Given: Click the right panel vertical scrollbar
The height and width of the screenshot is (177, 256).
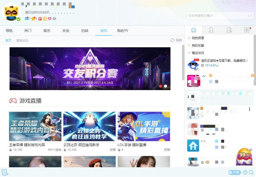Looking at the screenshot, I should (255, 60).
